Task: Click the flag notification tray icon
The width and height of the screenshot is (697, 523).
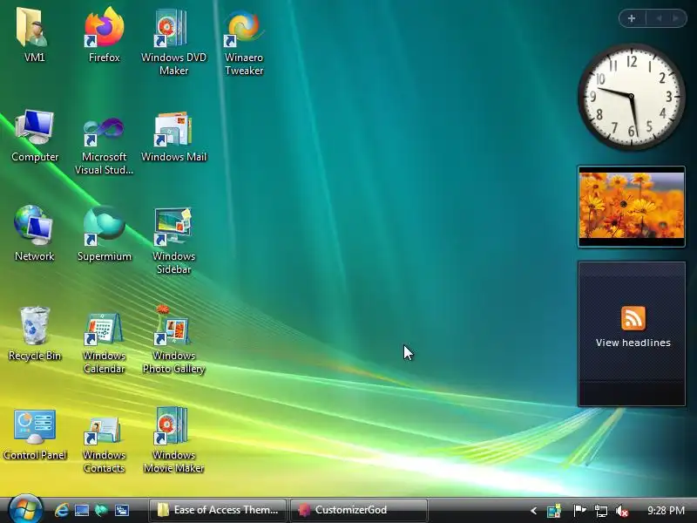Action: [579, 511]
